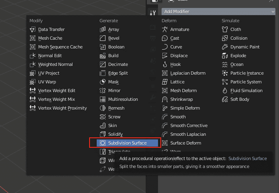Choose the Smooth Laplacian modifier

coord(184,134)
